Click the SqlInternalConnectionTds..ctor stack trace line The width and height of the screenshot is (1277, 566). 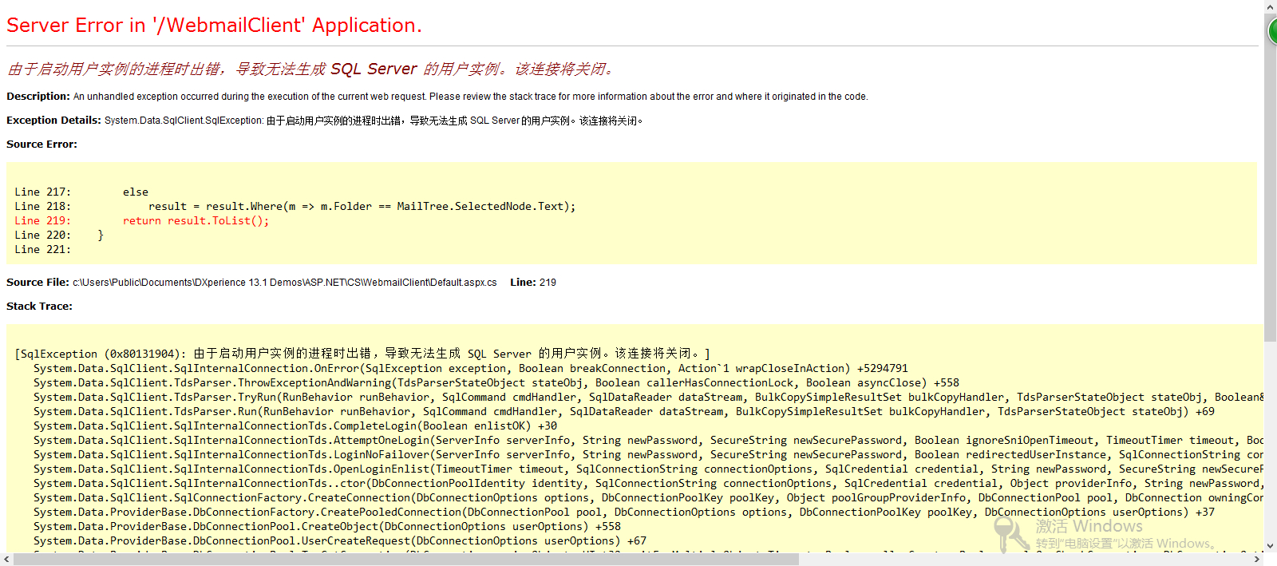pos(649,484)
